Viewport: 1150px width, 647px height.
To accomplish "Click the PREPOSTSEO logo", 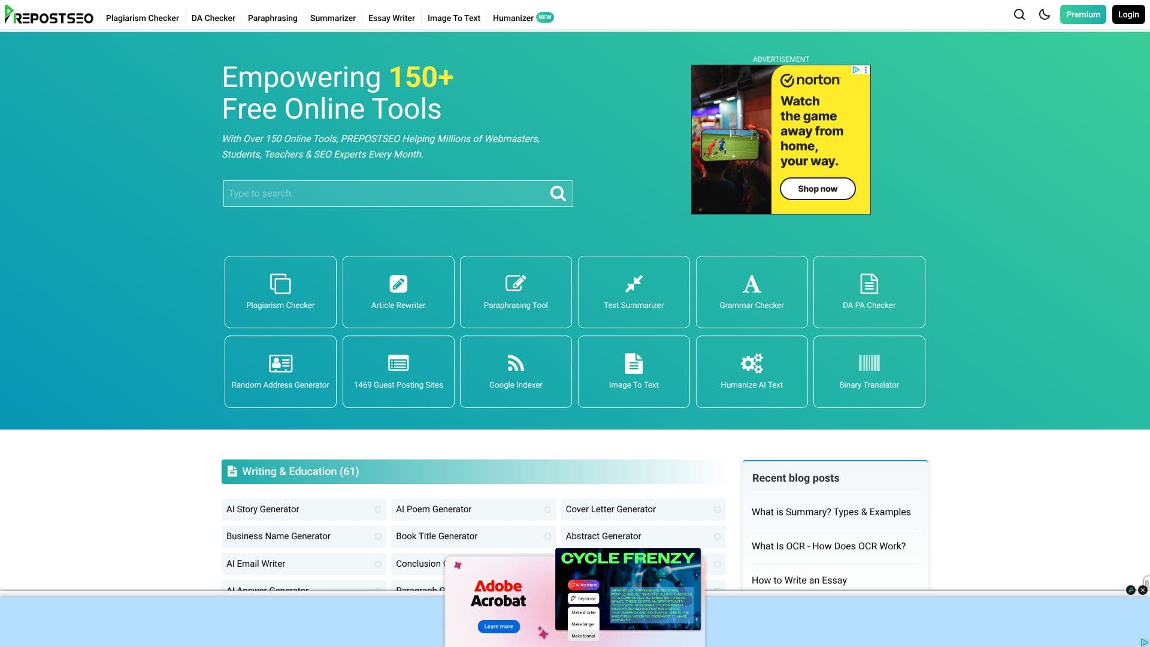I will [x=49, y=16].
